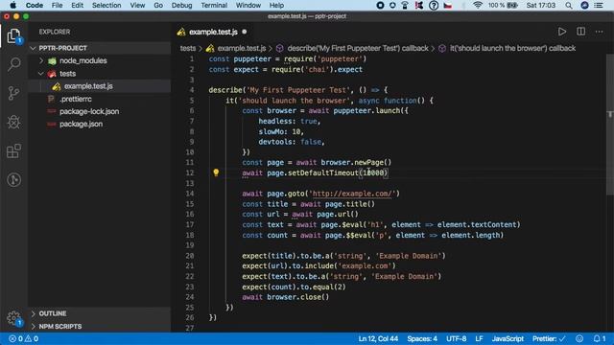Click the battery status indicator
Image resolution: width=614 pixels, height=345 pixels.
[x=503, y=6]
